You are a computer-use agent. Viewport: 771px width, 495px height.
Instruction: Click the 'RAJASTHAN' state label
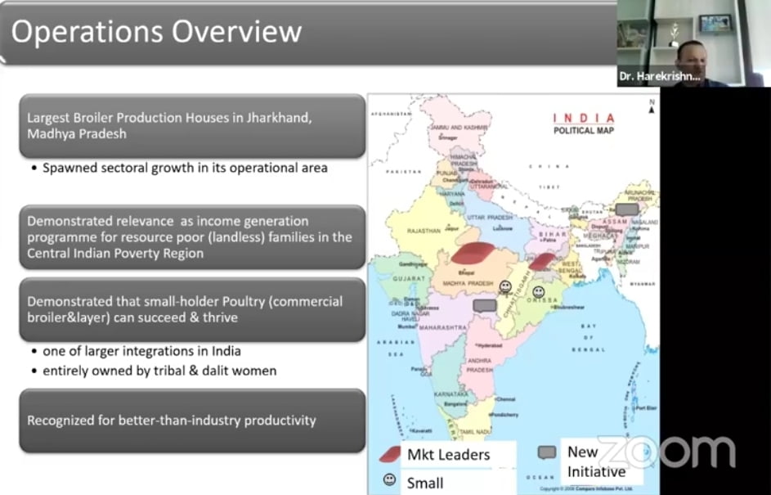point(424,231)
